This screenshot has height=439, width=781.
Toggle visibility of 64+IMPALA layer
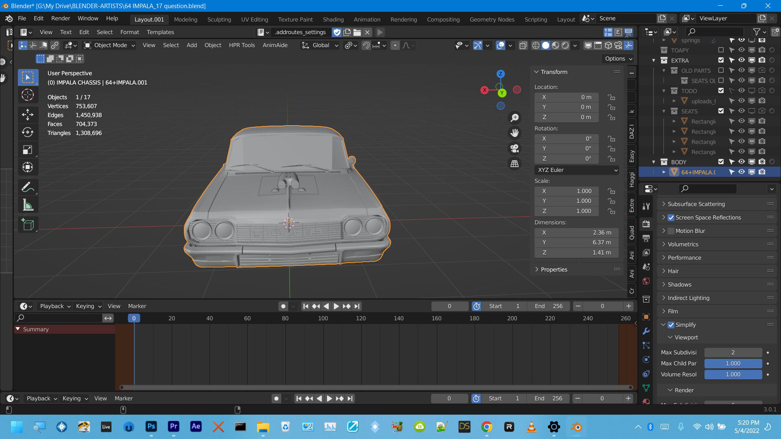[x=743, y=172]
